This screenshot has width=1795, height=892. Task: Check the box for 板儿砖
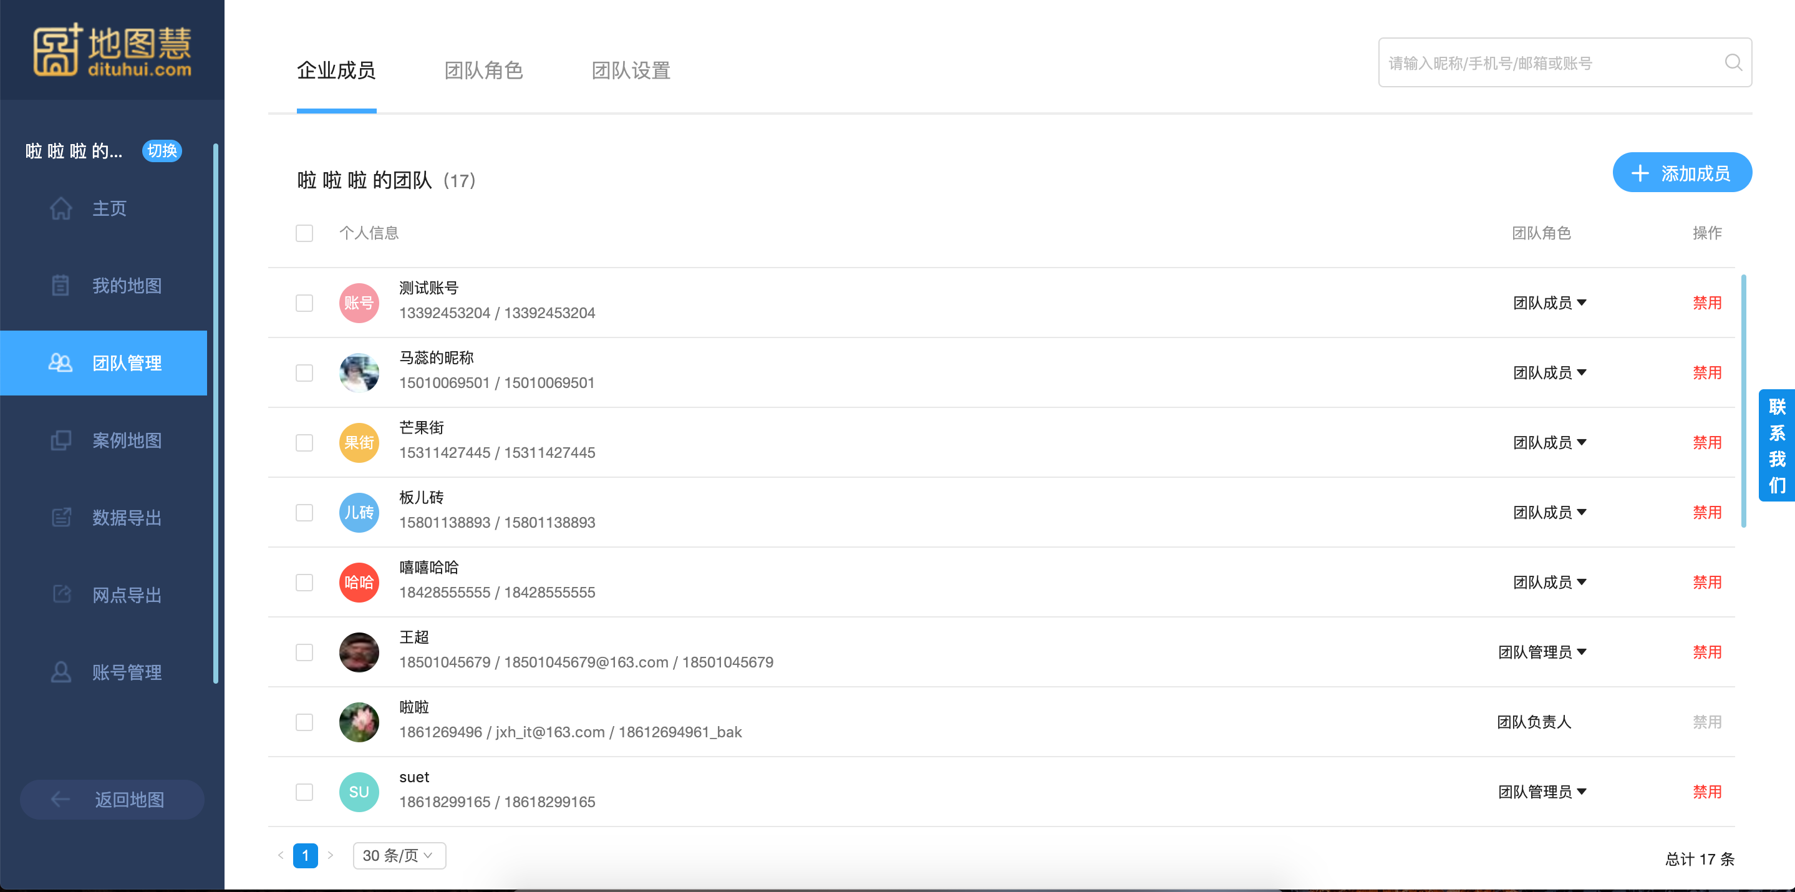coord(304,513)
